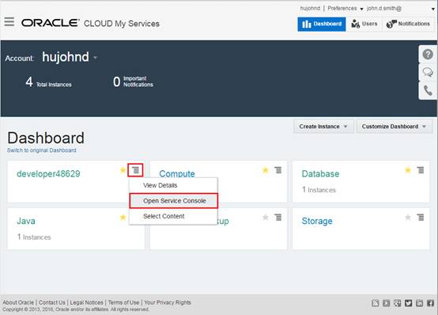Click the phone contact icon
Image resolution: width=438 pixels, height=315 pixels.
coord(428,90)
